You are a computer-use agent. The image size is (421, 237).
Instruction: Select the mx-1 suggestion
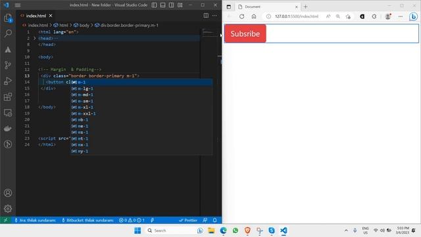(x=141, y=145)
